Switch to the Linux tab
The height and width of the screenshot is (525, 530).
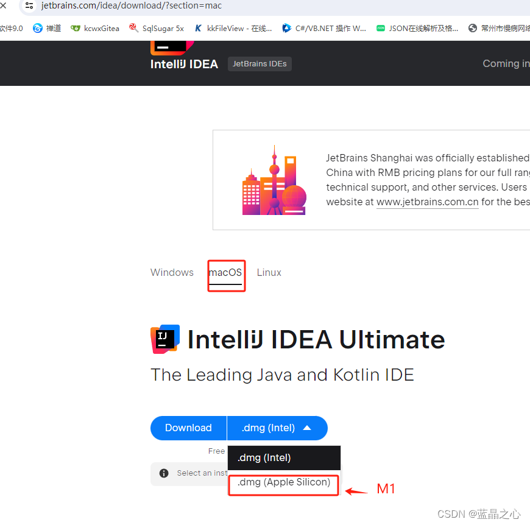pyautogui.click(x=269, y=272)
